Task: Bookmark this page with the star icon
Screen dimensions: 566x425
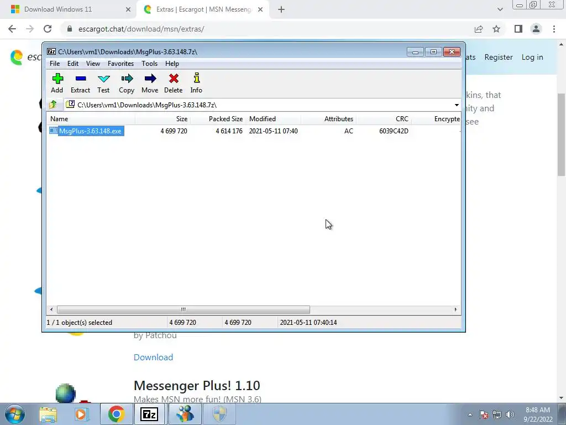Action: click(x=496, y=29)
